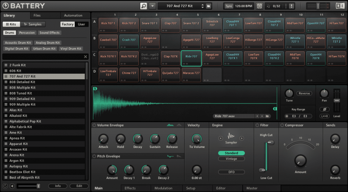348x192 pixels.
Task: Click the phase invert Ø icon
Action: click(x=324, y=109)
